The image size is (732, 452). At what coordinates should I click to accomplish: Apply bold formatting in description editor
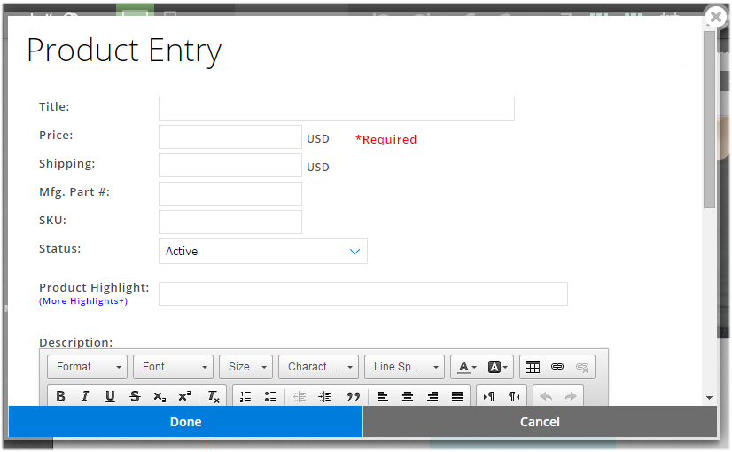point(60,396)
